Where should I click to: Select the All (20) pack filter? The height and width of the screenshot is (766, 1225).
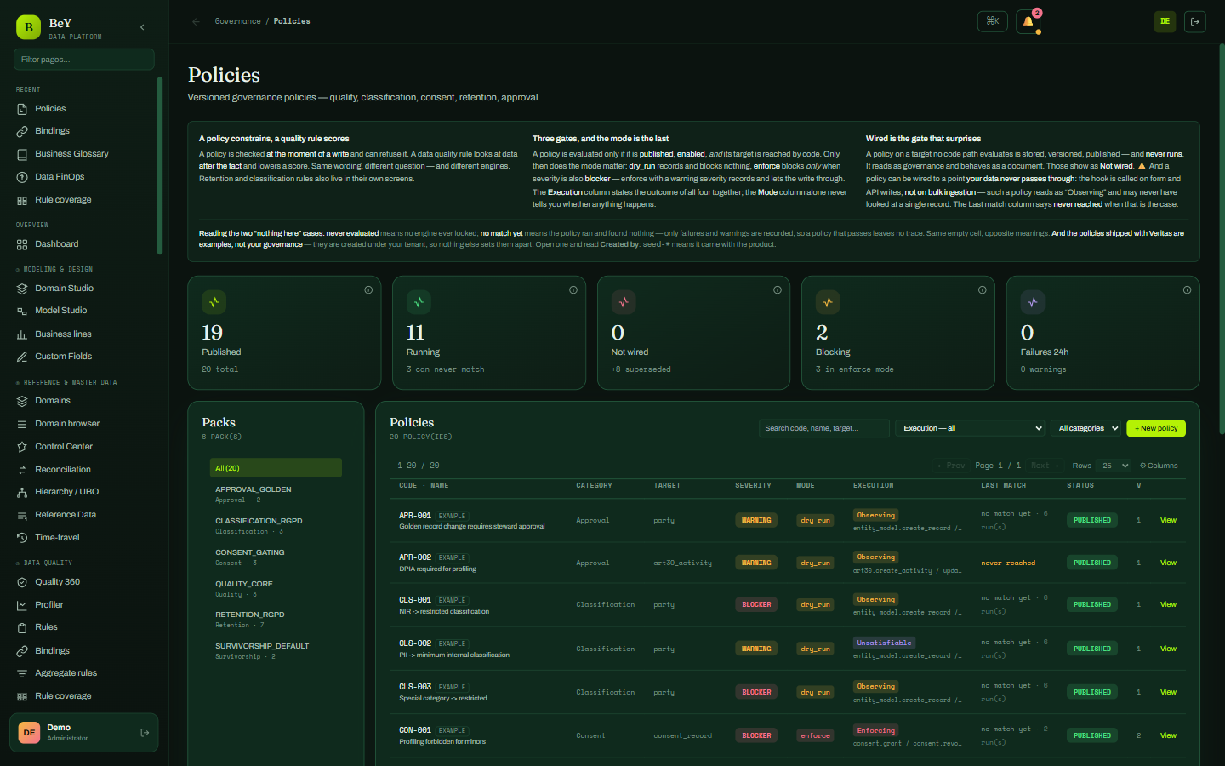pos(276,468)
